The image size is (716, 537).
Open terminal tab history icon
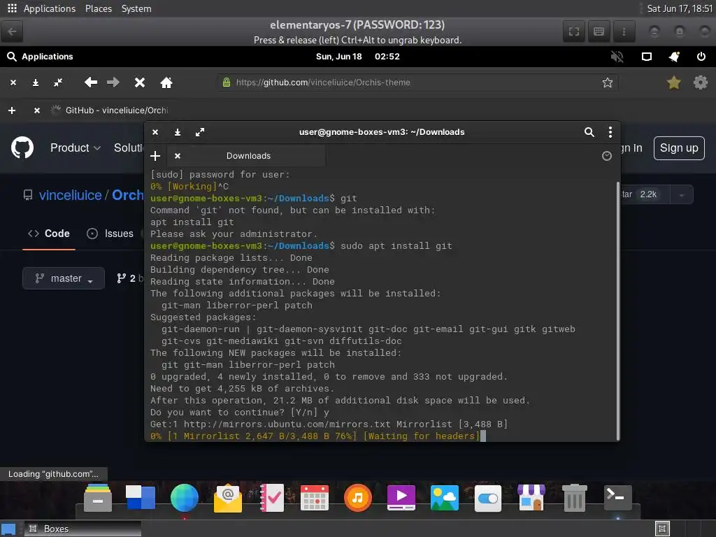click(x=606, y=156)
